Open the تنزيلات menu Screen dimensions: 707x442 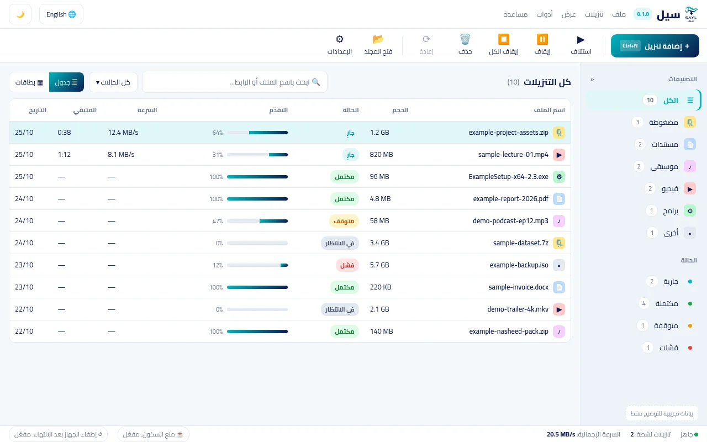(594, 14)
